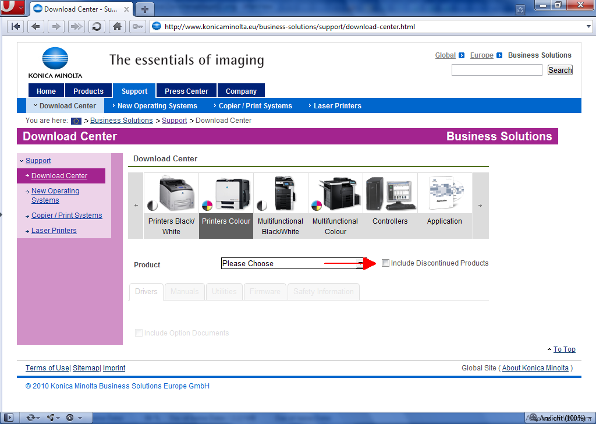This screenshot has height=424, width=596.
Task: Open the Opera Link sync status icon
Action: [x=33, y=418]
